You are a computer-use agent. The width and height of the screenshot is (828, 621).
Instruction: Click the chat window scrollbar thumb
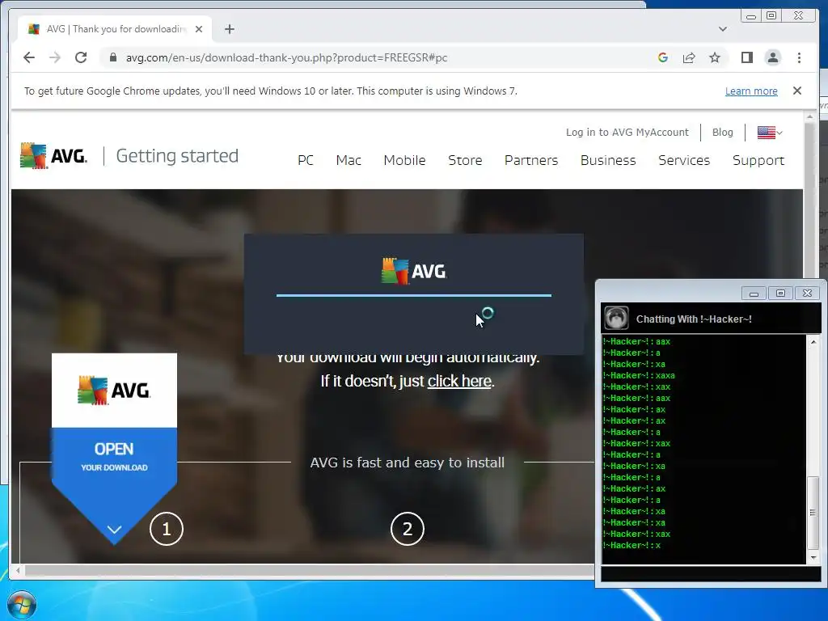[x=813, y=512]
